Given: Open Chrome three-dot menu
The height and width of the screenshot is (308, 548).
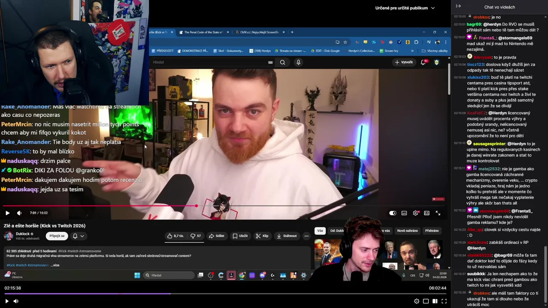Looking at the screenshot, I should (446, 42).
